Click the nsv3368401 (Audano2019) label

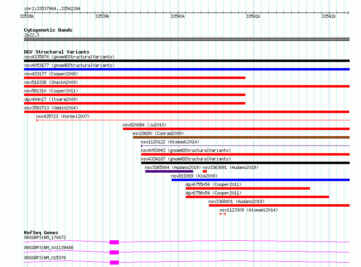(x=236, y=201)
